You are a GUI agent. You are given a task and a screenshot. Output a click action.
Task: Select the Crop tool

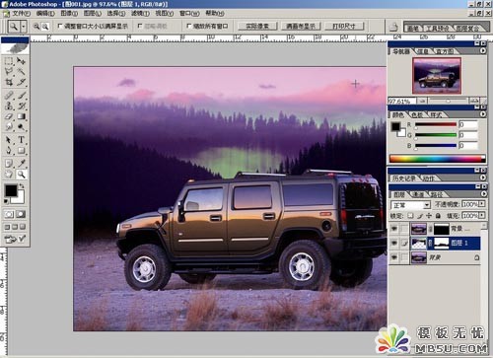[x=9, y=82]
